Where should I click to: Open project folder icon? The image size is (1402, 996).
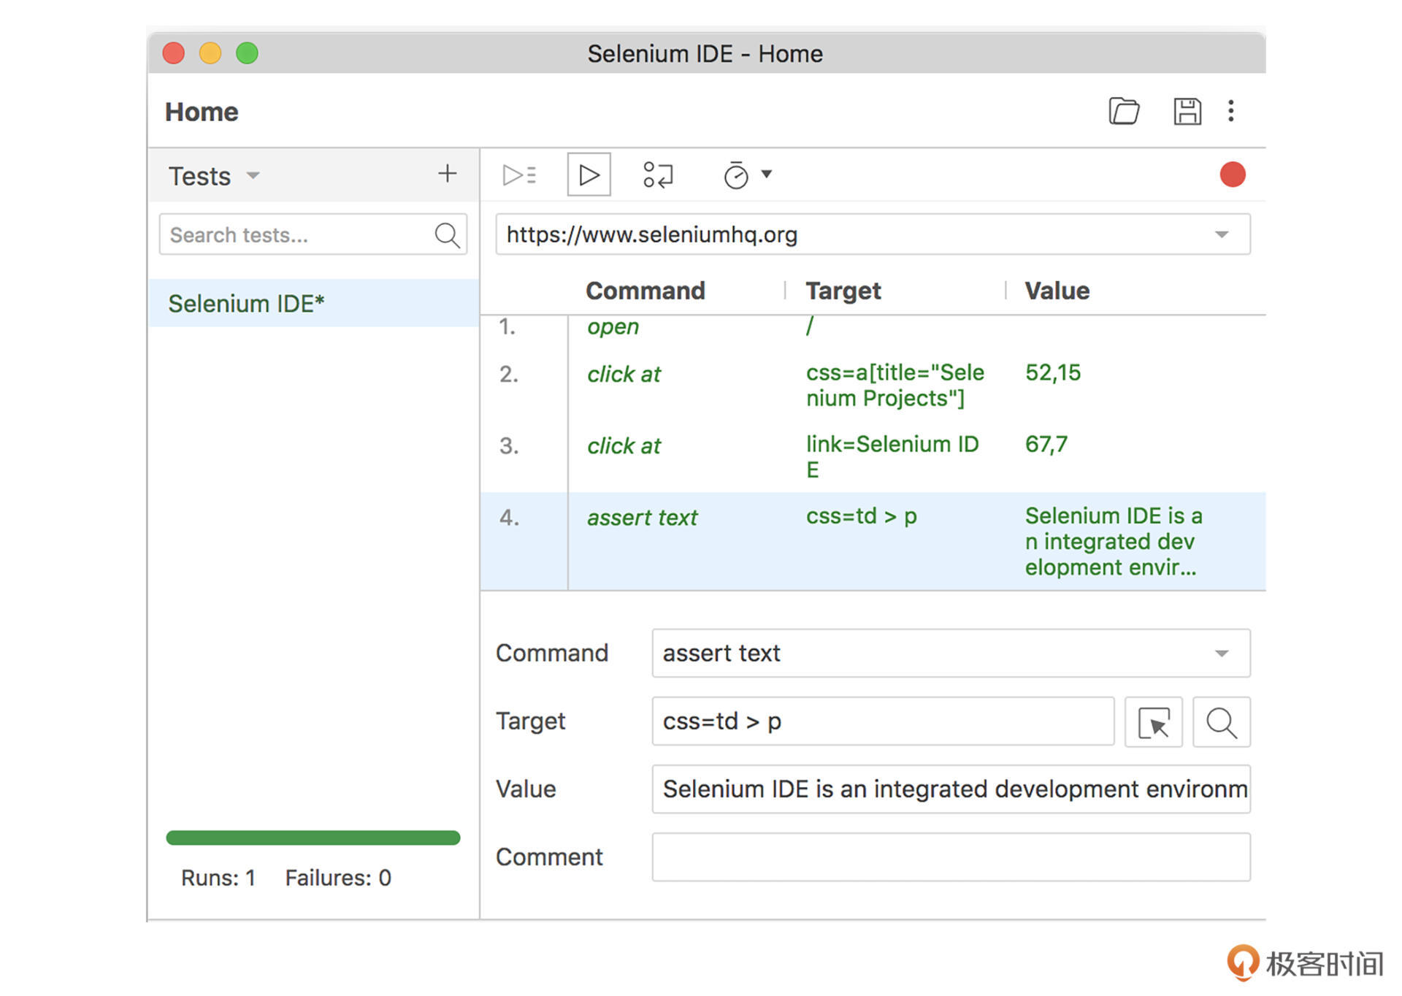(1124, 111)
